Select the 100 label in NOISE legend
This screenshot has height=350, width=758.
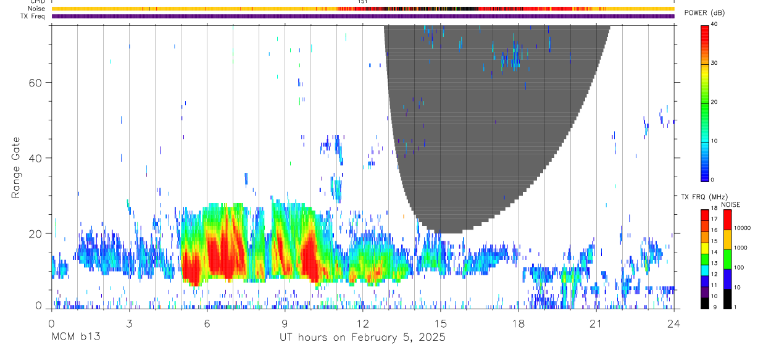739,267
